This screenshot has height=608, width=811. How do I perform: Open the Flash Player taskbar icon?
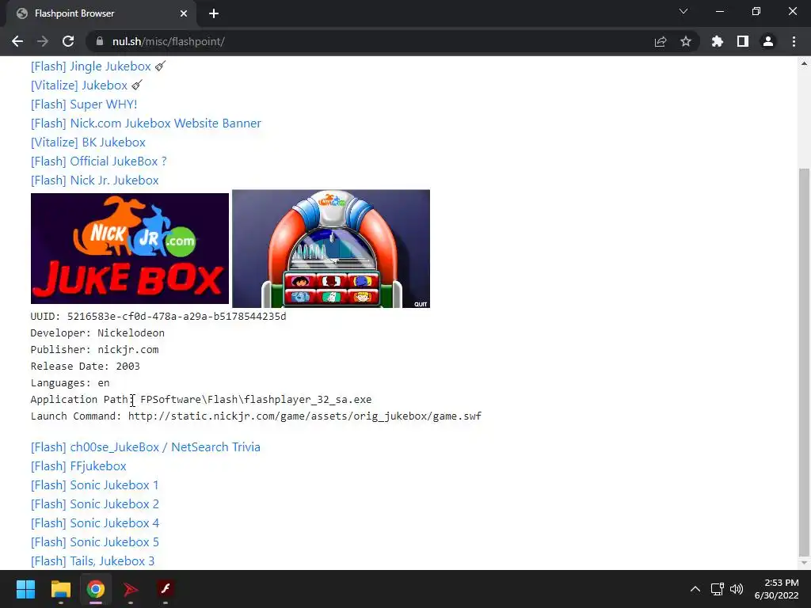[165, 589]
